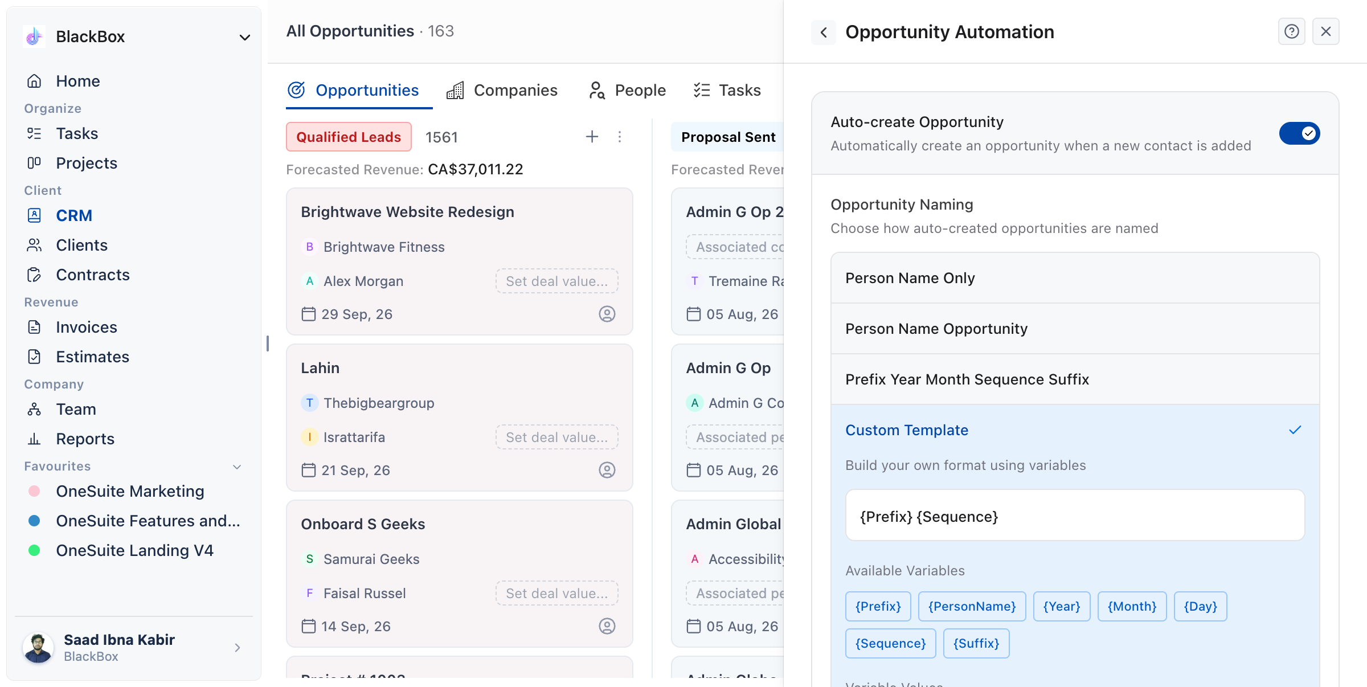Choose Prefix Year Month Sequence Suffix option
This screenshot has width=1367, height=687.
(1075, 379)
